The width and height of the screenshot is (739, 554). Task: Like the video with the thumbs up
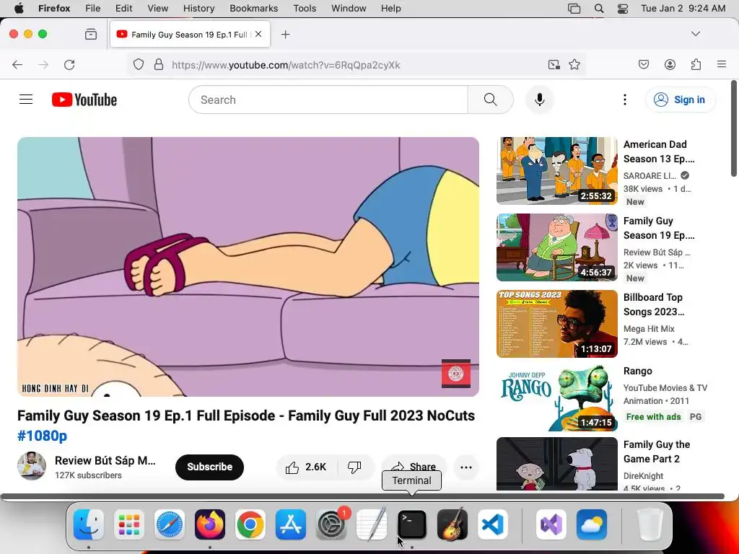(x=306, y=467)
